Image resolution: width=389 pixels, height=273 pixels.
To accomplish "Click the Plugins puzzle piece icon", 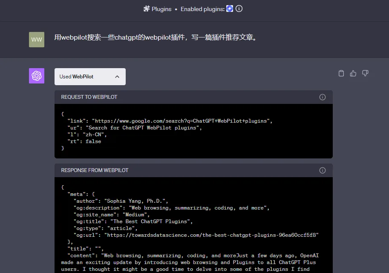I will (x=147, y=9).
